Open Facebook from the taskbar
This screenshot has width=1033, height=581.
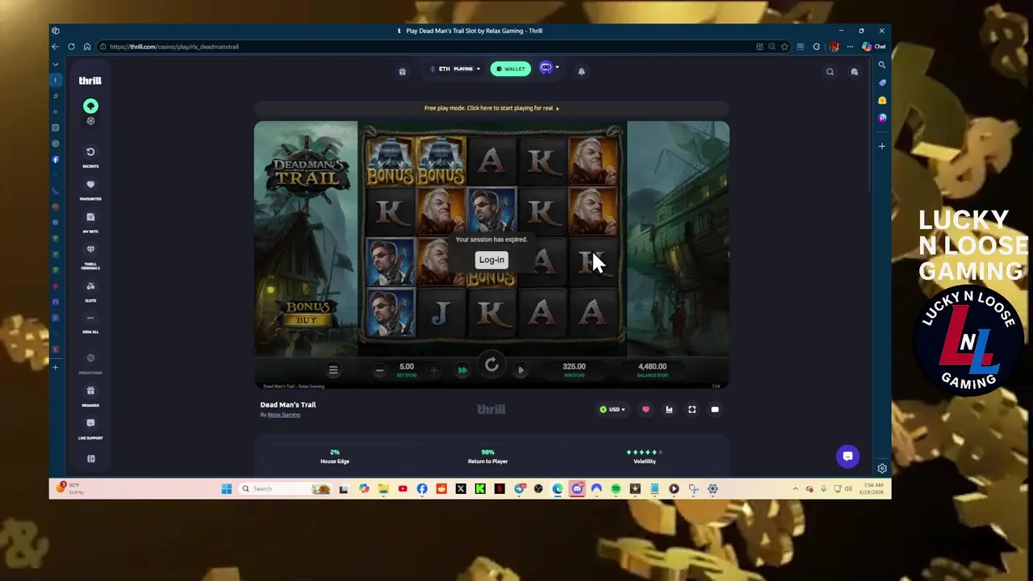click(x=422, y=489)
